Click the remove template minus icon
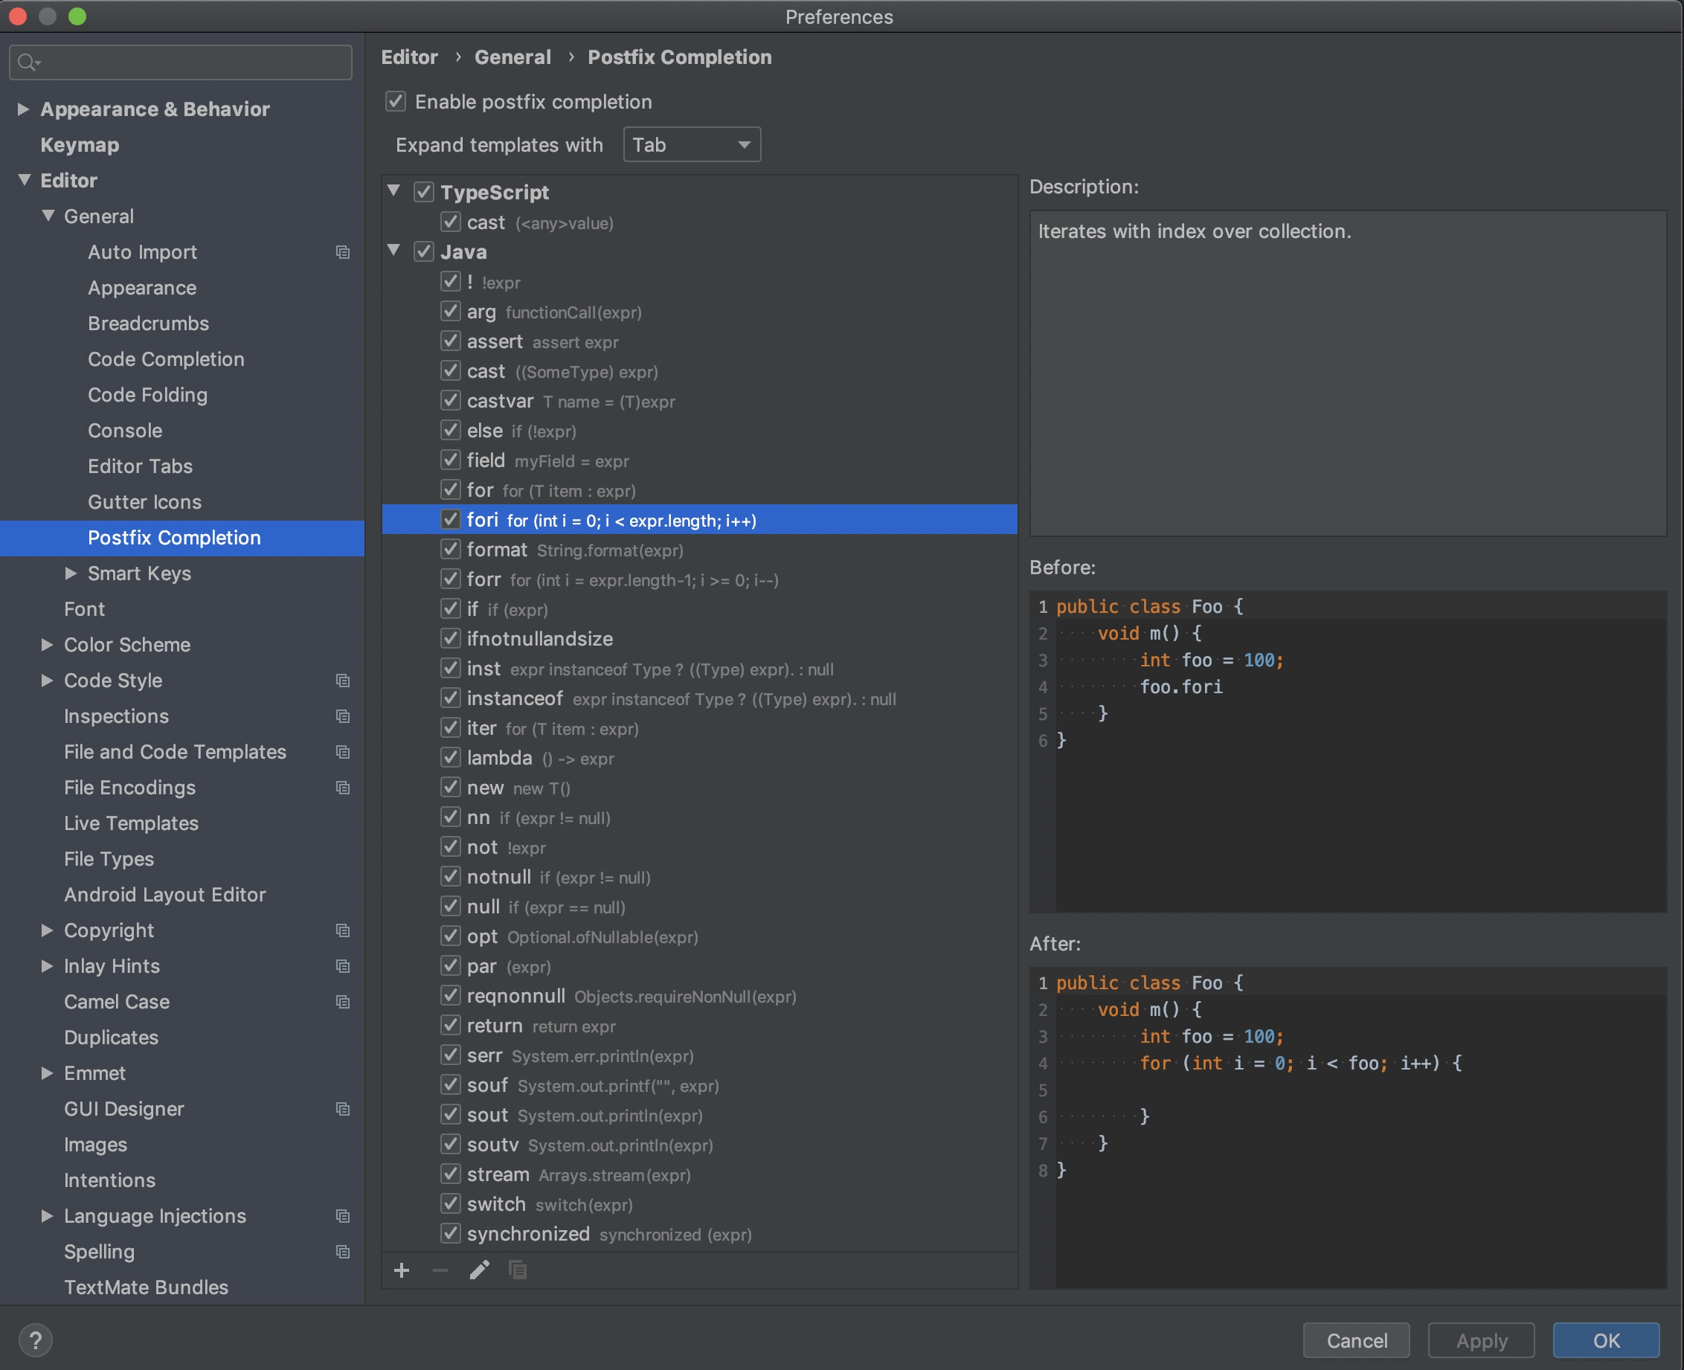 pos(440,1270)
